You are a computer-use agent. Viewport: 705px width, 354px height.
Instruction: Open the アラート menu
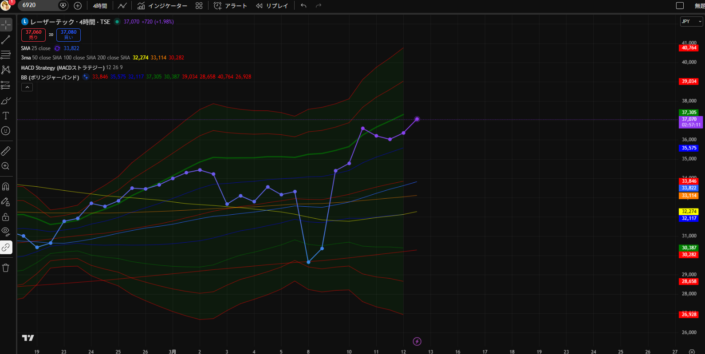coord(230,6)
